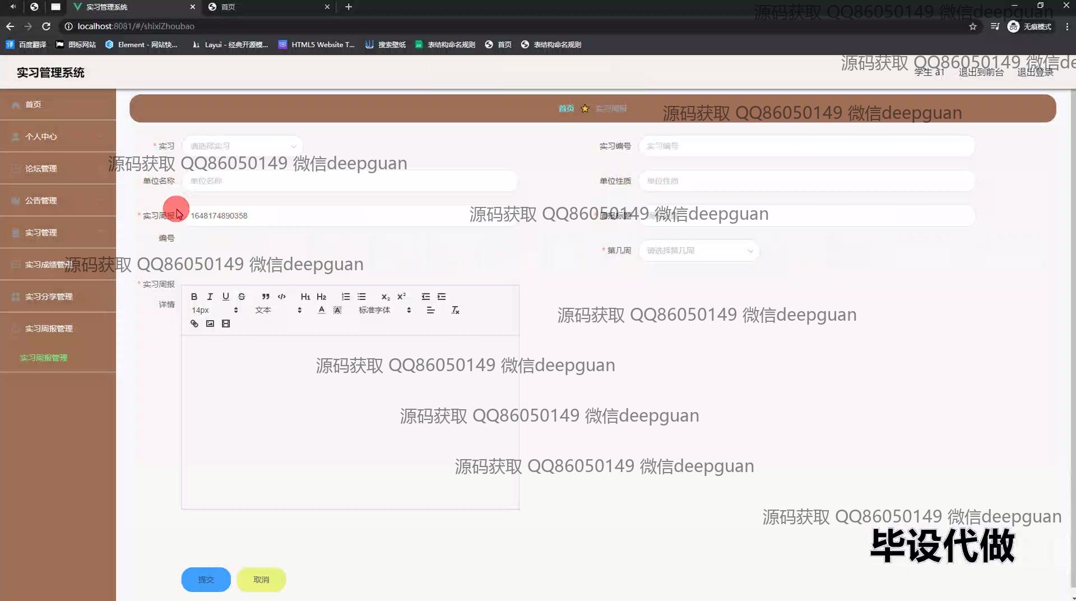Click 退出登录 in the header

(1035, 72)
